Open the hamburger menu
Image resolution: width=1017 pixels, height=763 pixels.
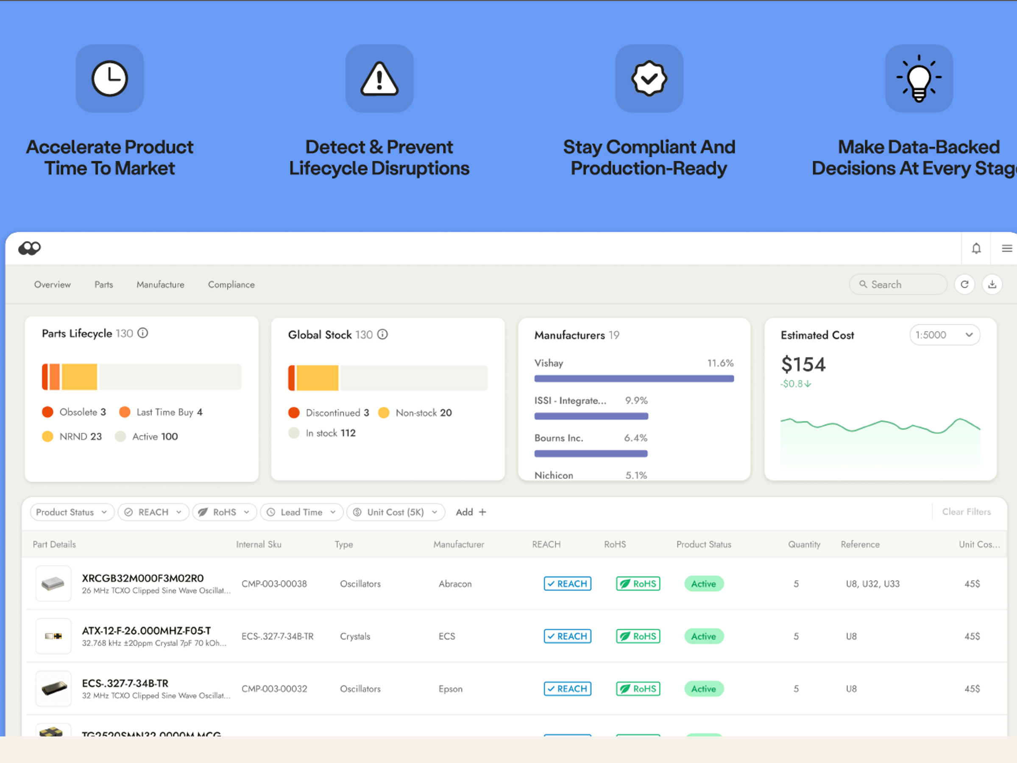[x=1006, y=248]
